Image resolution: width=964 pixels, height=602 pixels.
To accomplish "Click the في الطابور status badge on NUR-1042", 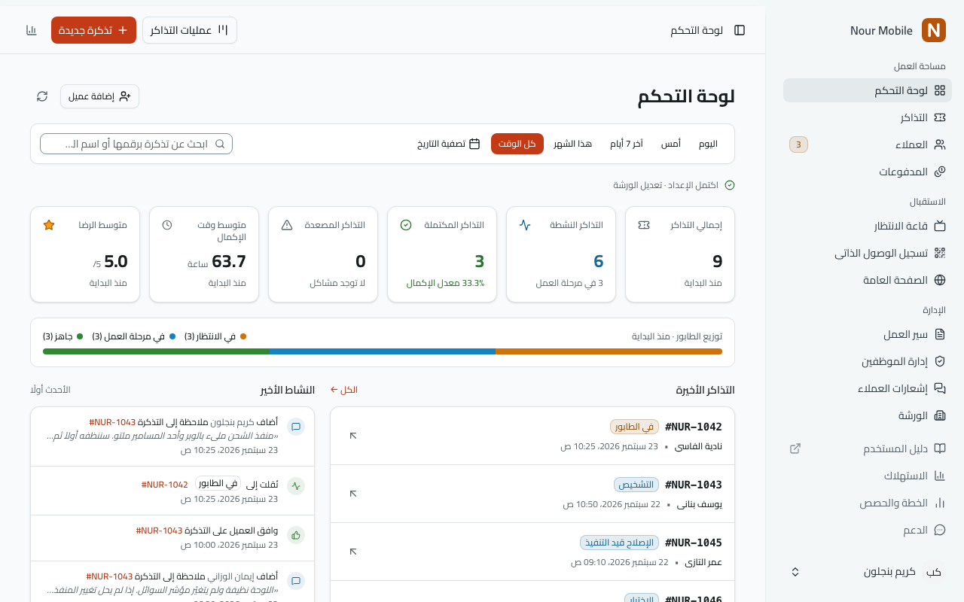I will click(x=634, y=427).
